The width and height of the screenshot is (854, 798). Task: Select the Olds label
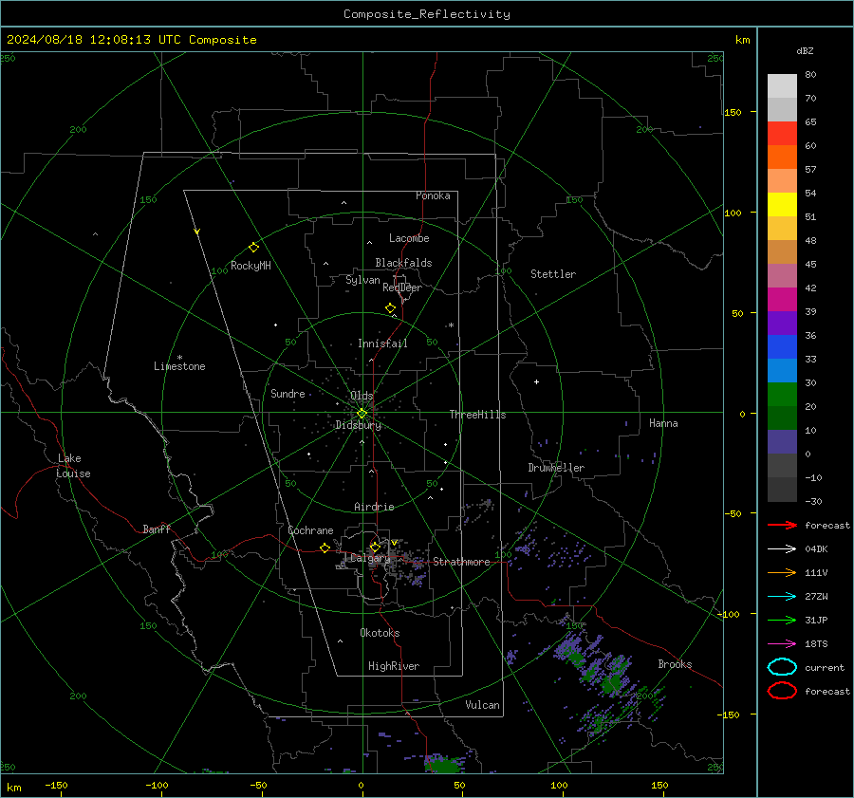pyautogui.click(x=362, y=396)
